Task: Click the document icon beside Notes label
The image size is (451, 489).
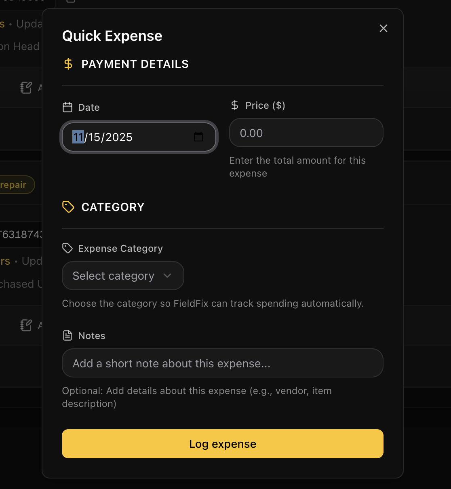Action: 67,335
